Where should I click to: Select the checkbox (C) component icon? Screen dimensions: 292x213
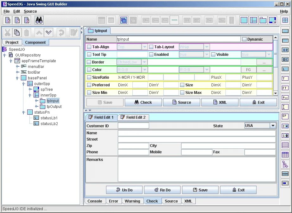(285, 59)
